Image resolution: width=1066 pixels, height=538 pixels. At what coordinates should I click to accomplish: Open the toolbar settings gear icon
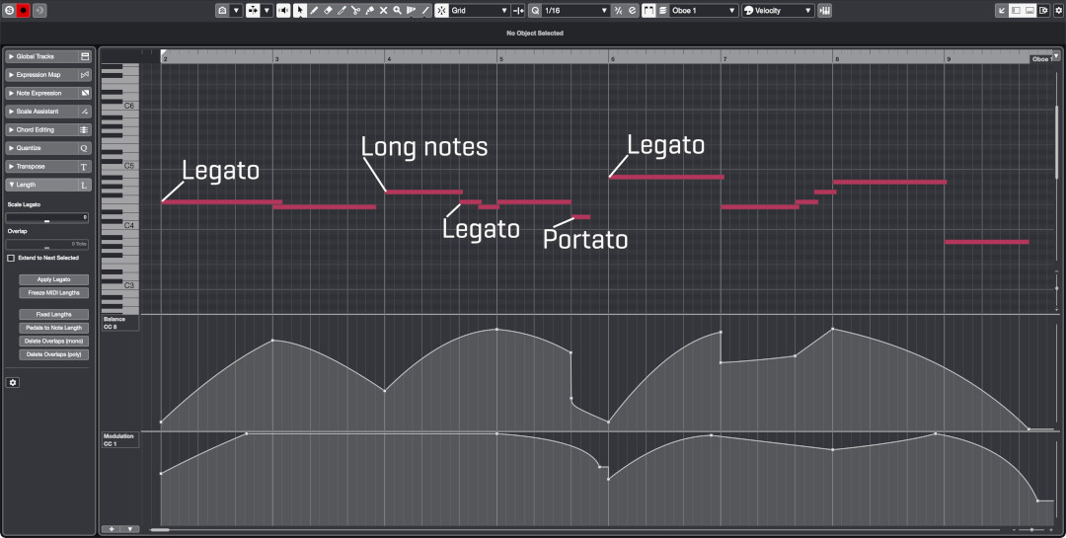[1058, 11]
